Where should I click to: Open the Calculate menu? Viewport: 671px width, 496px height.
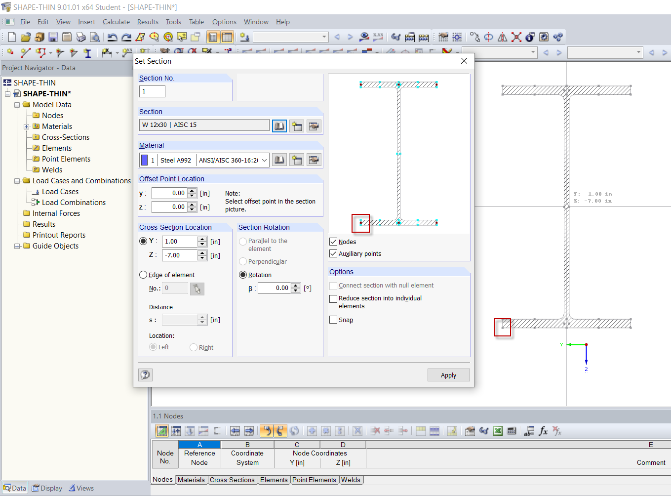pos(116,22)
